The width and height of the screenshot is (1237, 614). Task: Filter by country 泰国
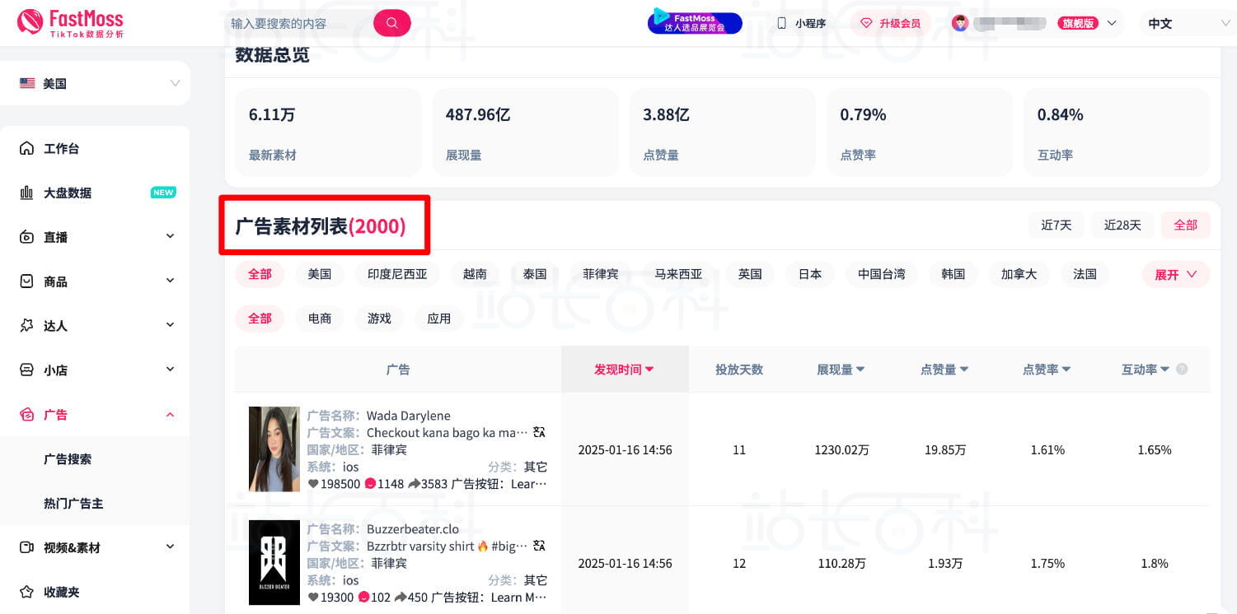click(535, 274)
